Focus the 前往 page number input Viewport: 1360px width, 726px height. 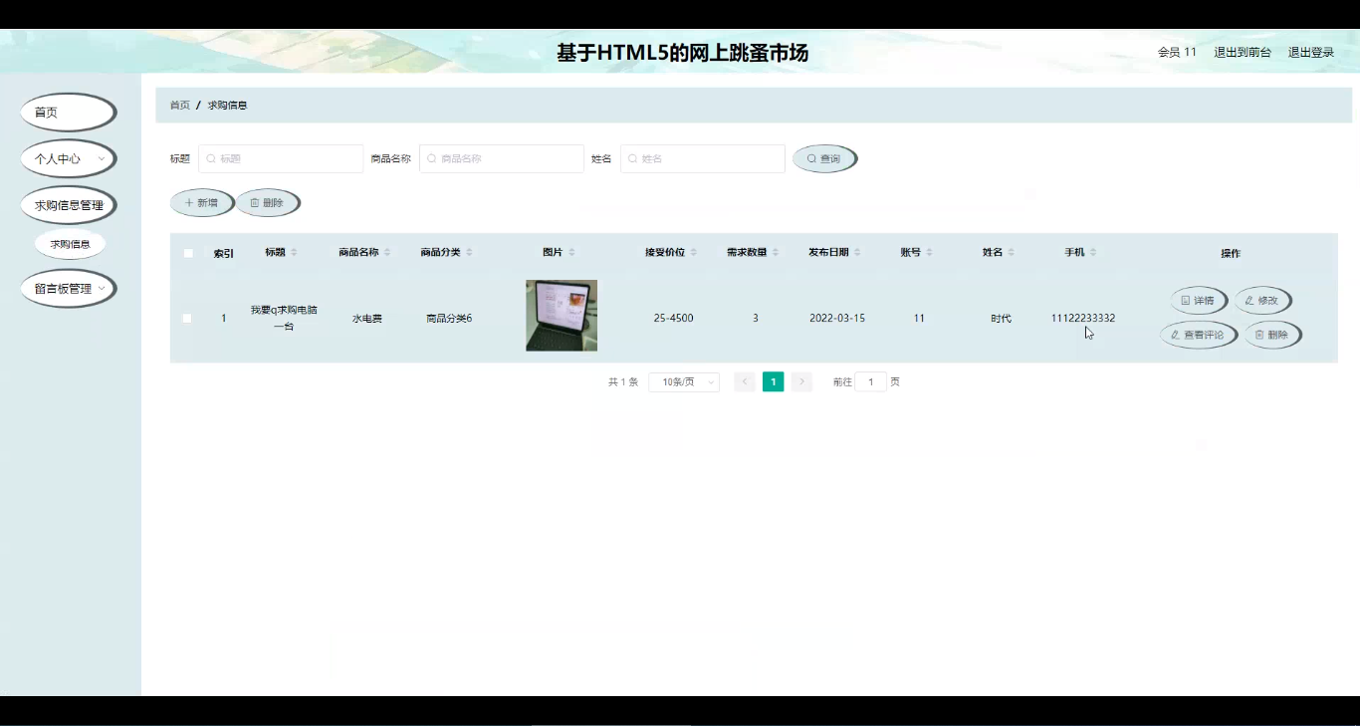coord(871,382)
